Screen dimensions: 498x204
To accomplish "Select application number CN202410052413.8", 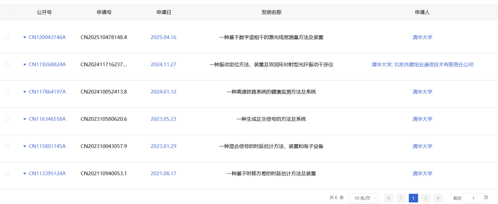I will [x=104, y=92].
